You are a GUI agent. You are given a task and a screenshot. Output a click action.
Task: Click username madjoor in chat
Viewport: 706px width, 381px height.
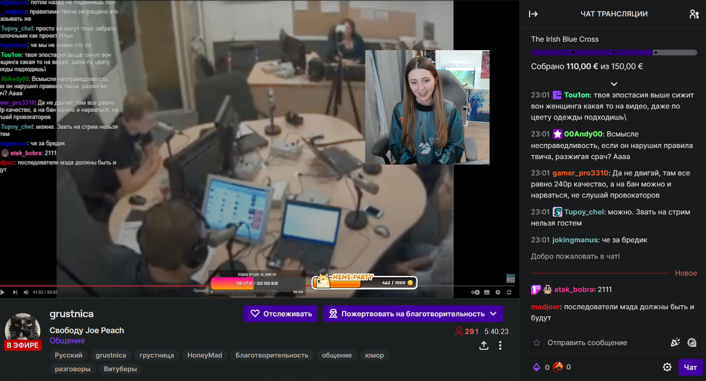(546, 307)
